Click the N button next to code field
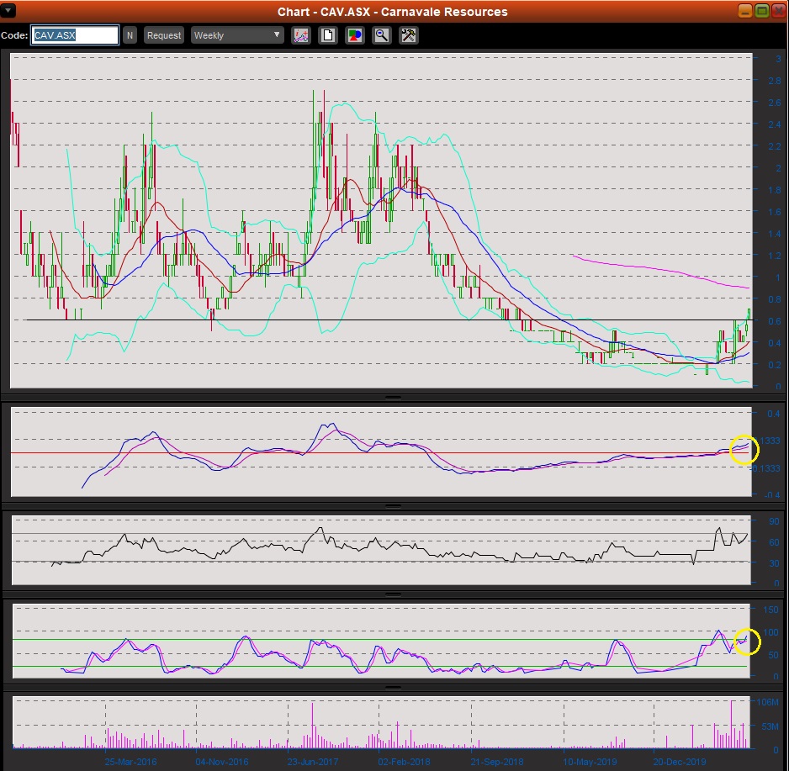The width and height of the screenshot is (789, 771). (x=130, y=35)
